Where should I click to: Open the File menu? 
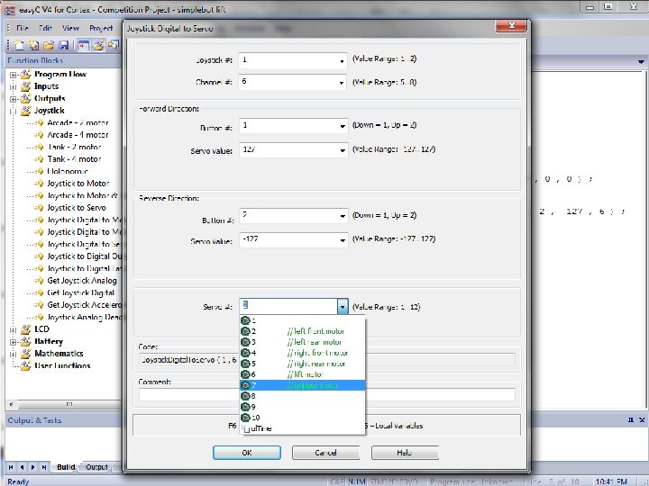click(x=23, y=28)
